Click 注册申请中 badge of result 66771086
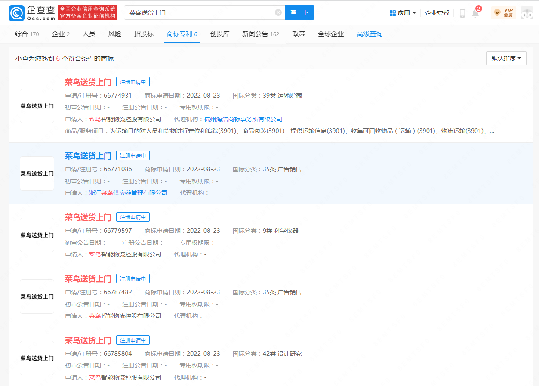The width and height of the screenshot is (539, 386). tap(133, 156)
